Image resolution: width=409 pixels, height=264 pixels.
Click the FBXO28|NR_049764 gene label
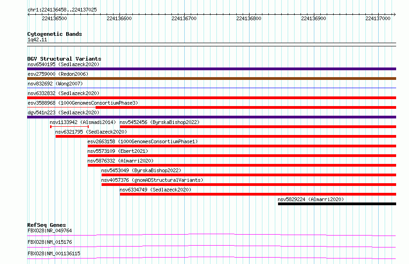pos(50,230)
